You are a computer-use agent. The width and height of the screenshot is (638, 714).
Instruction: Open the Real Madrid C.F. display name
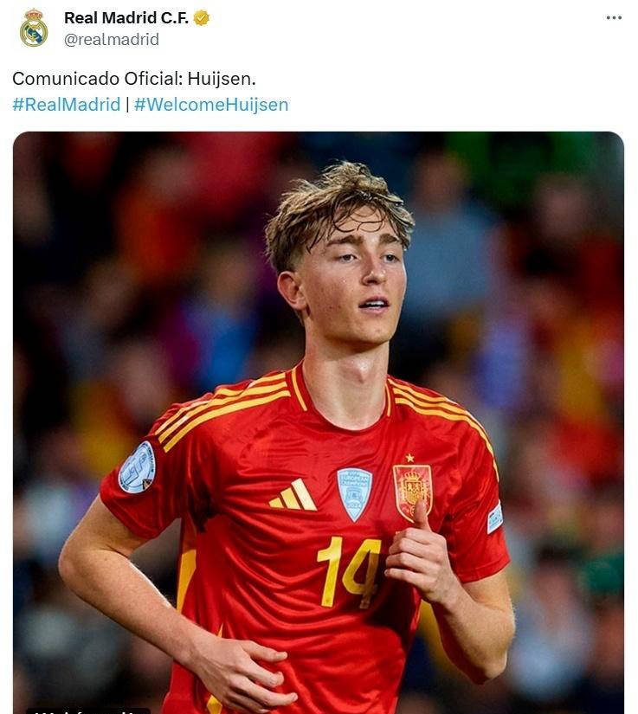coord(126,18)
